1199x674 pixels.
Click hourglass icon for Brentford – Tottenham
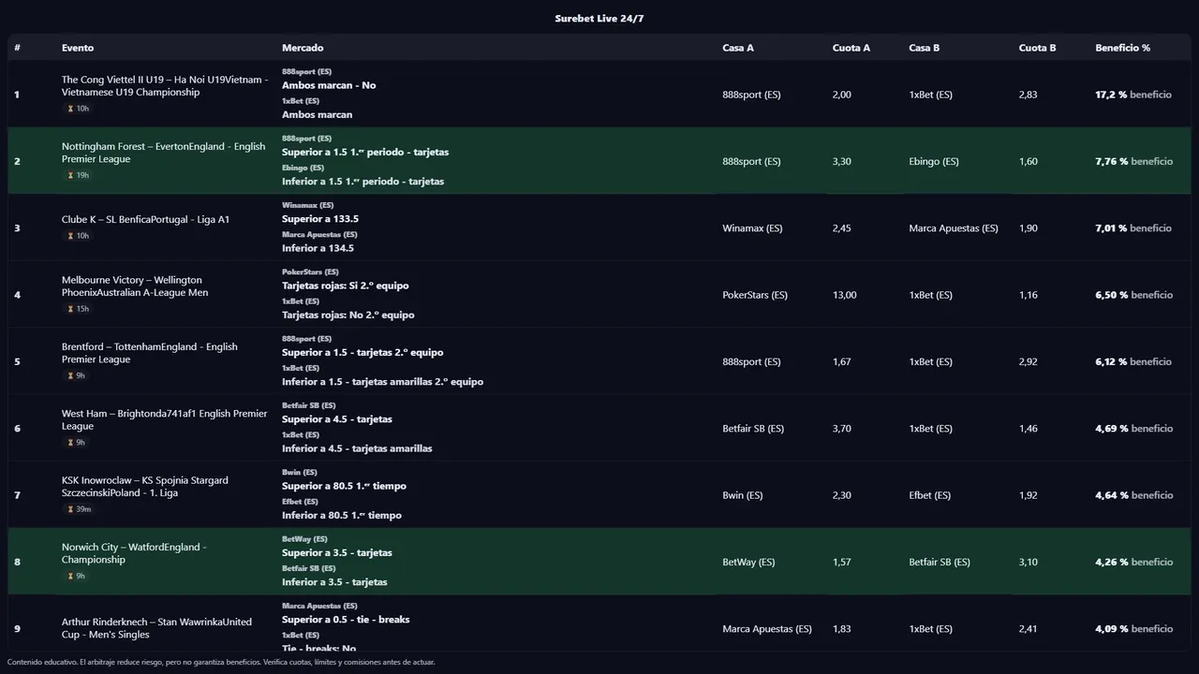70,375
